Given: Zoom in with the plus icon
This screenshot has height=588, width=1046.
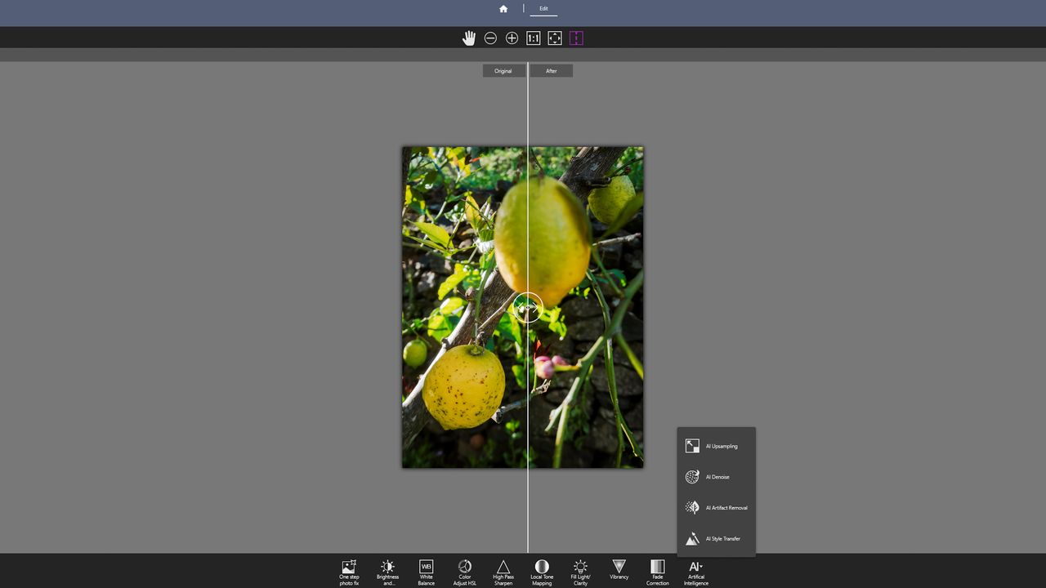Looking at the screenshot, I should (512, 38).
